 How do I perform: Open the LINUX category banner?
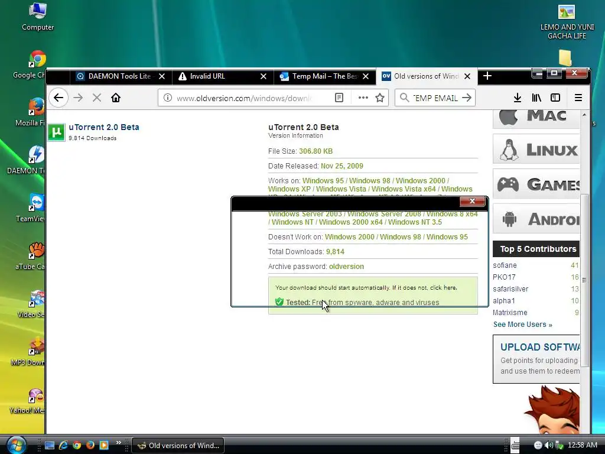(x=536, y=149)
